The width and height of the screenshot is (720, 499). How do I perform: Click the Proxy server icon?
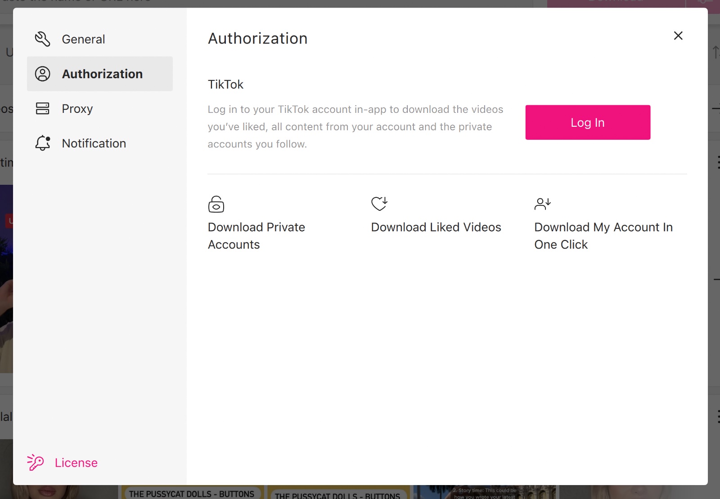42,108
